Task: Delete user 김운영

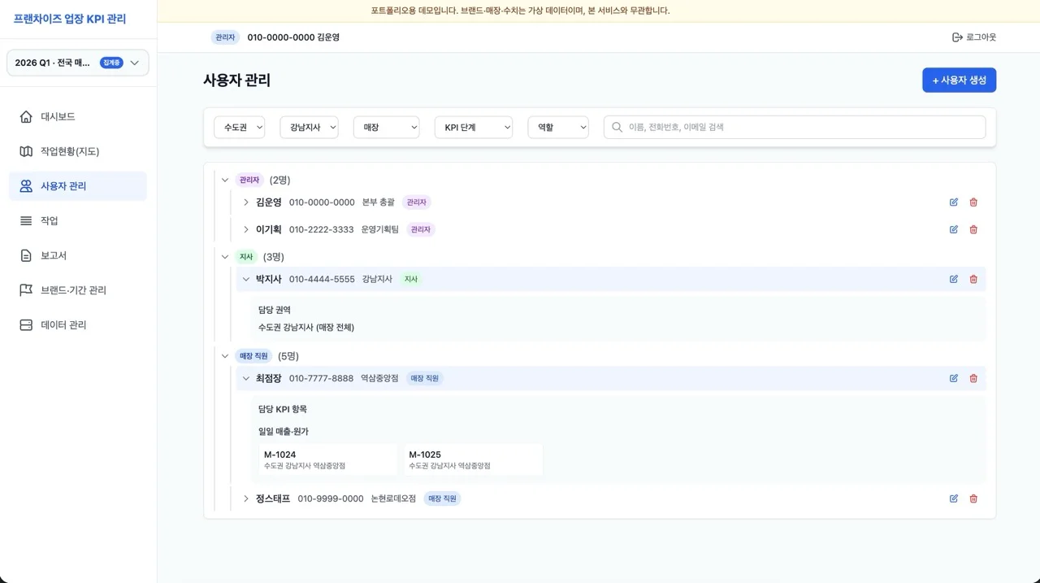Action: (x=973, y=202)
